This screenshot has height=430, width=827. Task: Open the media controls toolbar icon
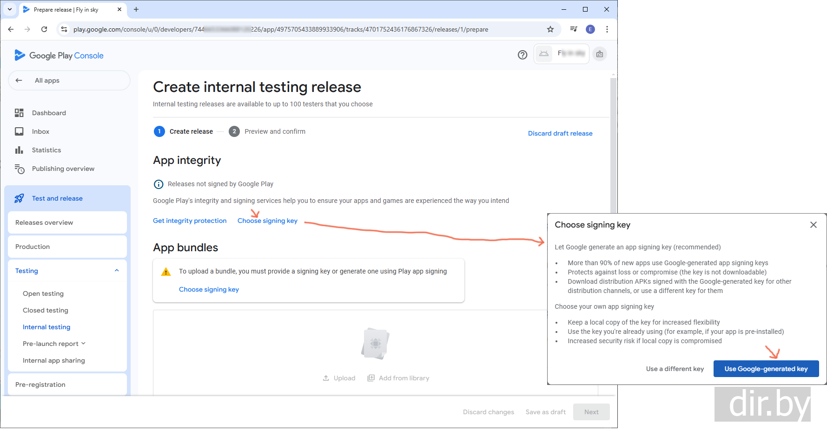click(574, 29)
